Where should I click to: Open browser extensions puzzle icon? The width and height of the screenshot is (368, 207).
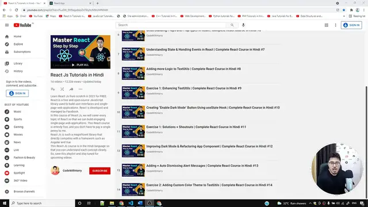pos(351,10)
